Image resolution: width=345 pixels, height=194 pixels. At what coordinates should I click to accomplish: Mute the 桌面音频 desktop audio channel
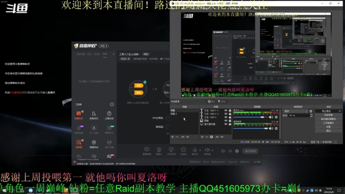click(x=271, y=128)
